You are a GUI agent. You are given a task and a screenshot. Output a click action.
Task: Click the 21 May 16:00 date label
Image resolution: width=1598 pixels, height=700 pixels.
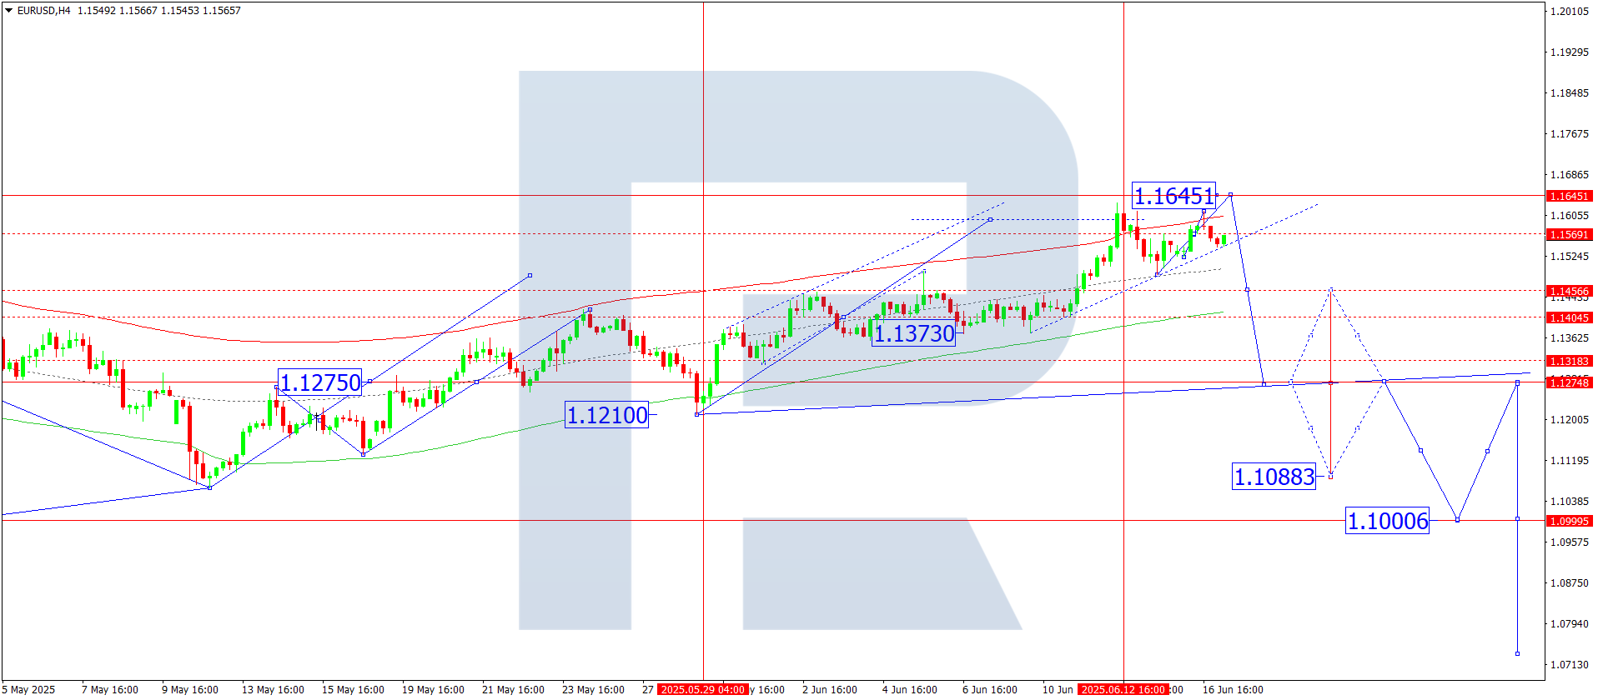[x=513, y=689]
